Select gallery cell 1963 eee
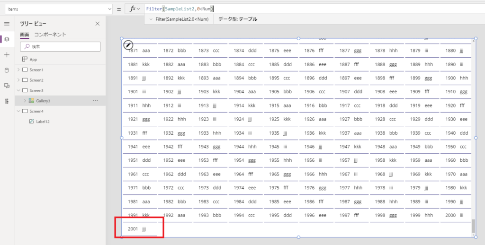485x245 pixels. pos(210,174)
